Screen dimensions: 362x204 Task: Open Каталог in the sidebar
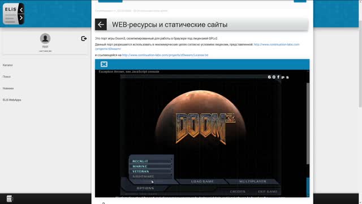tap(8, 65)
